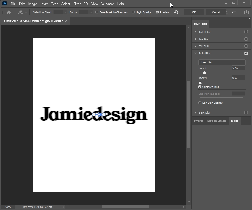The height and width of the screenshot is (210, 252).
Task: Open the Image menu
Action: pyautogui.click(x=32, y=4)
